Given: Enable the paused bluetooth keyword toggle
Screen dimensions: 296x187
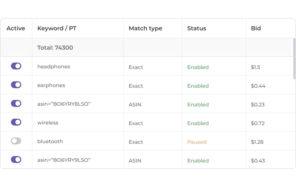Looking at the screenshot, I should [16, 141].
